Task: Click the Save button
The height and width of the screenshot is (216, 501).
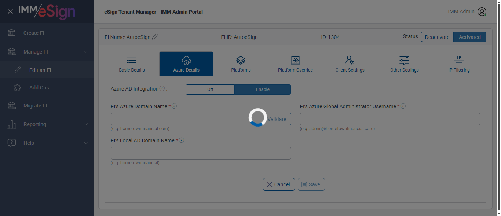Action: coord(311,184)
